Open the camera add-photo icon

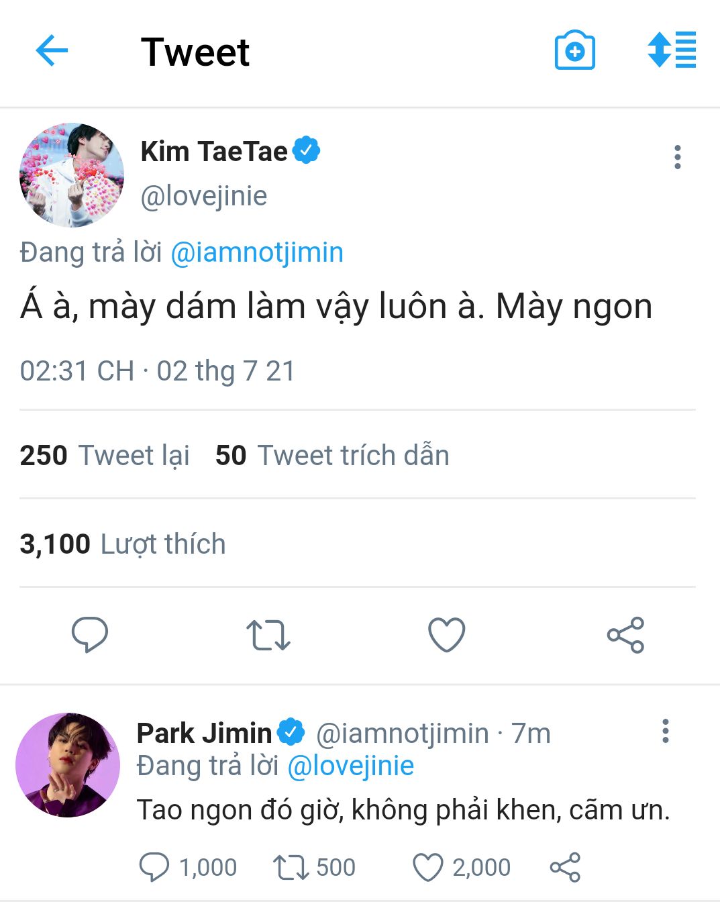tap(574, 50)
